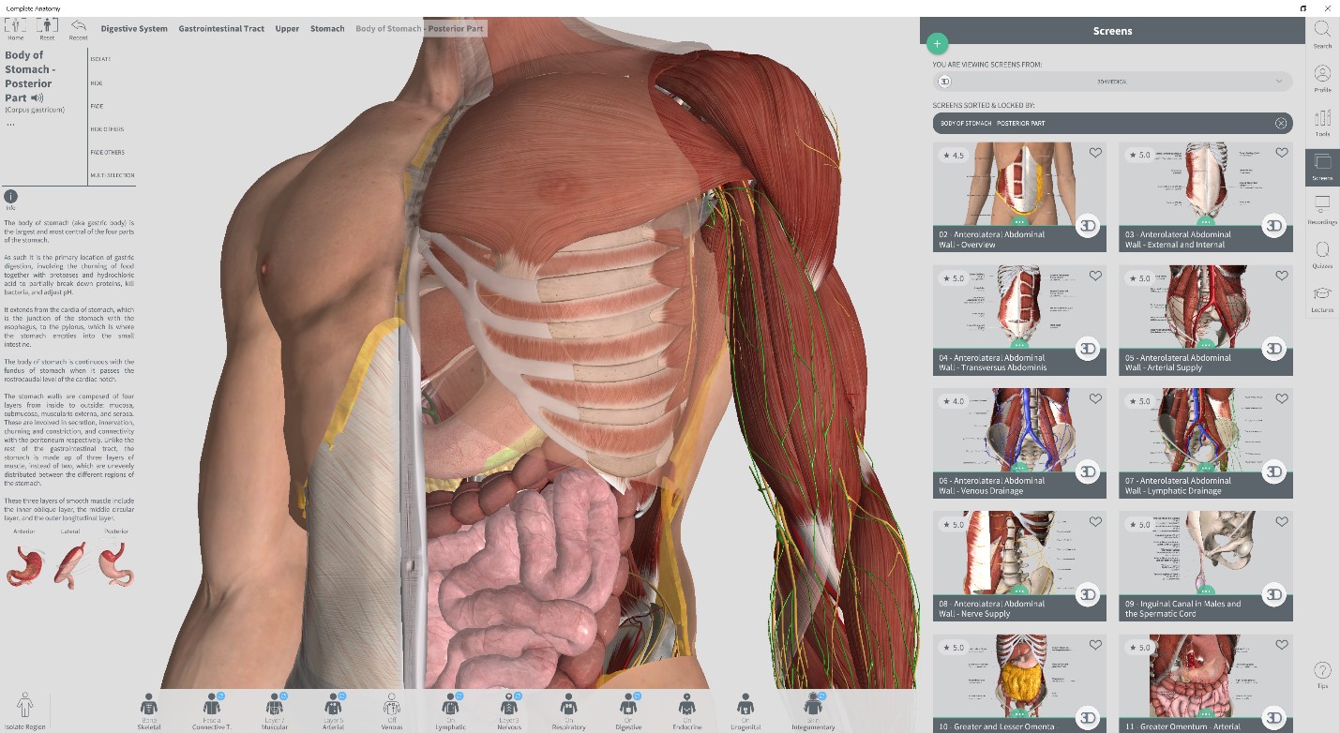Select Stomach in the breadcrumb path

327,29
